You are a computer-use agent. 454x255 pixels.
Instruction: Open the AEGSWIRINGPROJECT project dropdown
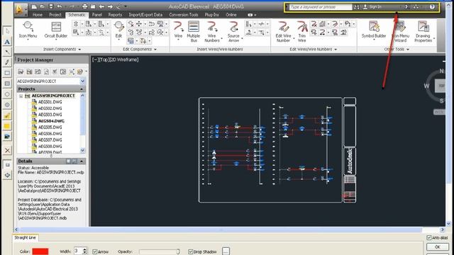(x=82, y=81)
